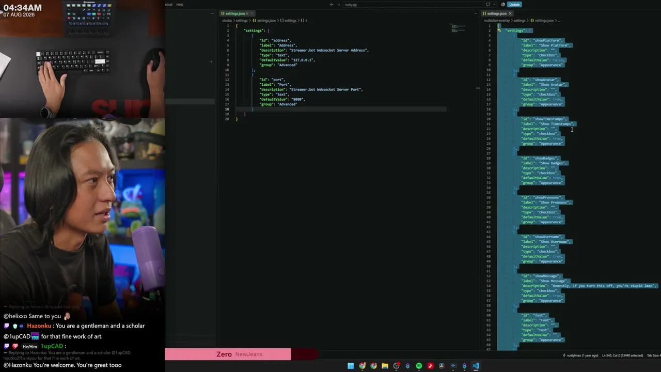Switch to right settings.json editor tab
661x372 pixels.
pos(496,13)
